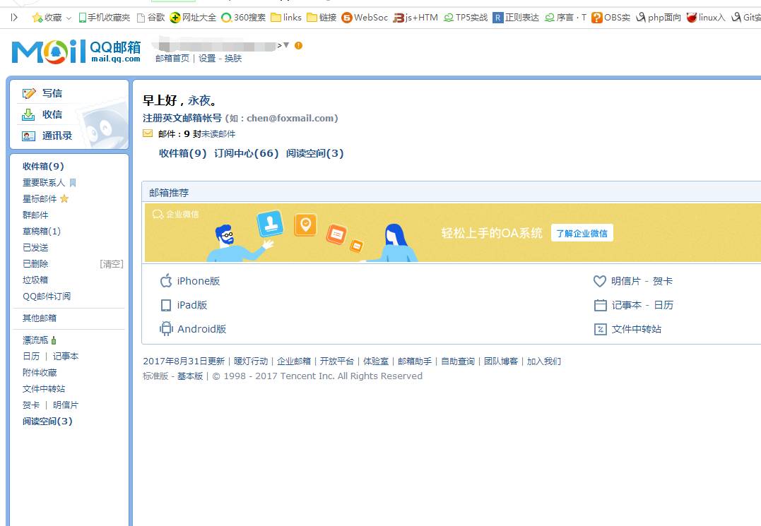Click the 企业微信 banner image

click(x=452, y=233)
